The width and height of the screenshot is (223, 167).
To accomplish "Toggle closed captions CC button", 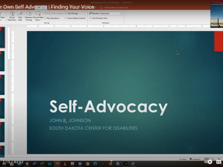I will tap(219, 162).
